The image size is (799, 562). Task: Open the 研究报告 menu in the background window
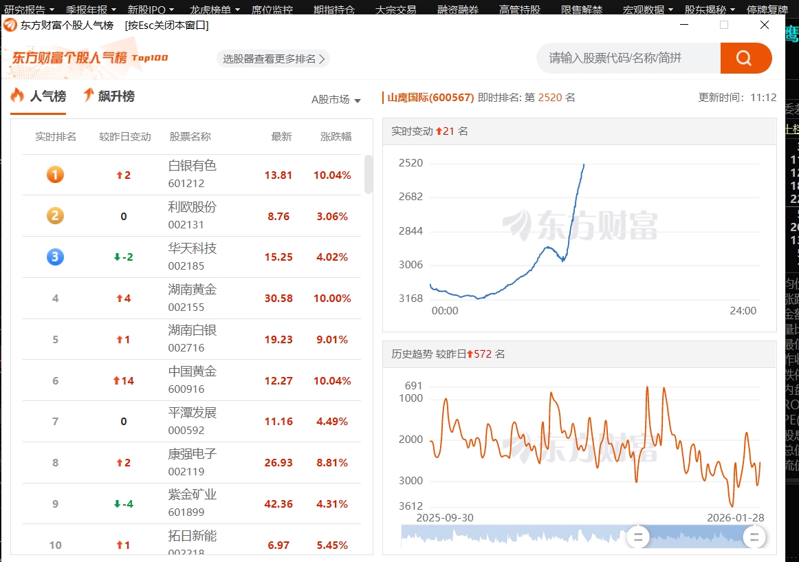(29, 9)
